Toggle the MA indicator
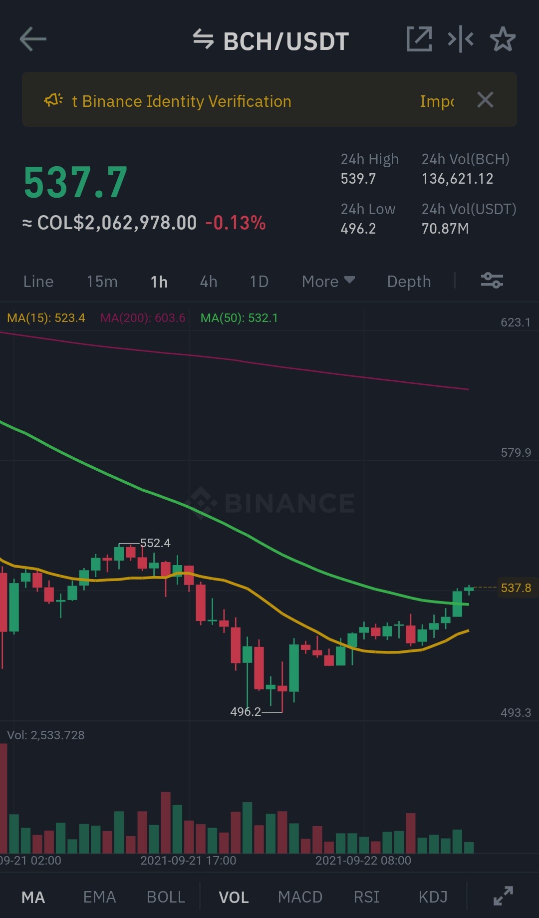Screen dimensions: 539x918 33,897
